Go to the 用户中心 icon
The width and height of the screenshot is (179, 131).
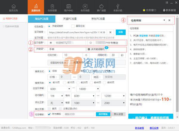[69, 6]
